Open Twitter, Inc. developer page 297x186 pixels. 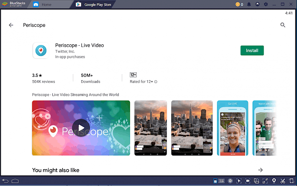pos(65,51)
